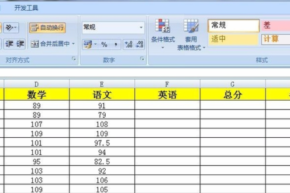The image size is (290, 193).
Task: Select the 常规 cell style
Action: [234, 25]
